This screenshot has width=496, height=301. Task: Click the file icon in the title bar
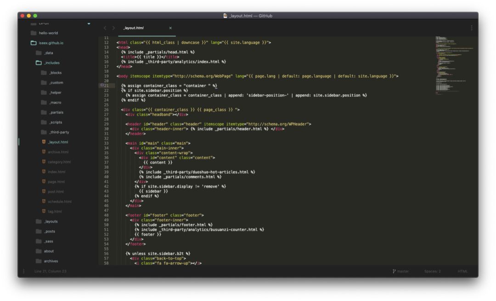point(225,16)
